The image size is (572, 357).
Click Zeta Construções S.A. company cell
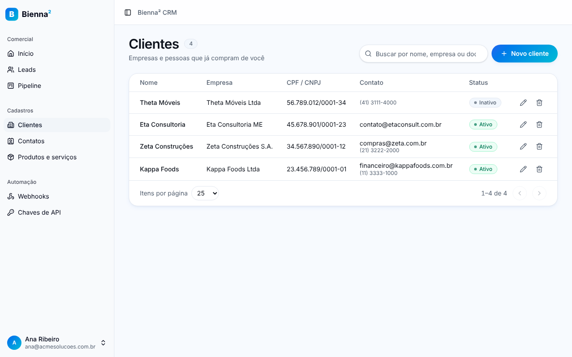pos(240,146)
